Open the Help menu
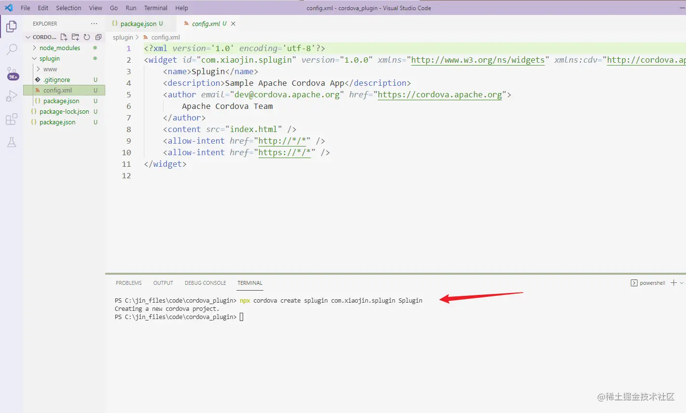This screenshot has height=413, width=686. coord(182,8)
